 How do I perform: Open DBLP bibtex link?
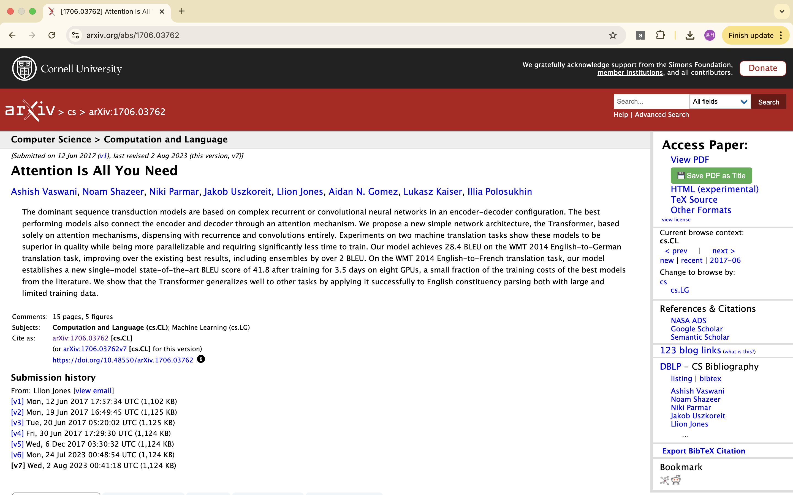[x=710, y=379]
